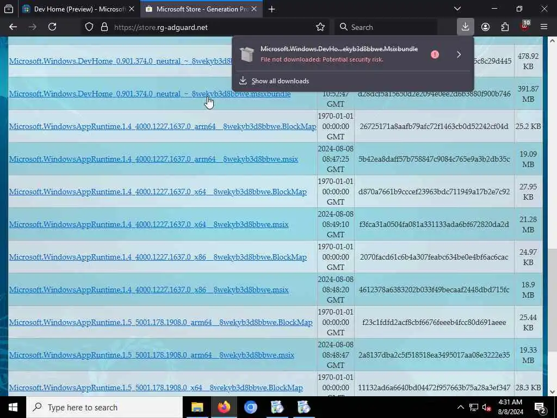Download WindowsAppRuntime.1.5 arm64 BlockMap
This screenshot has width=557, height=418.
(161, 323)
